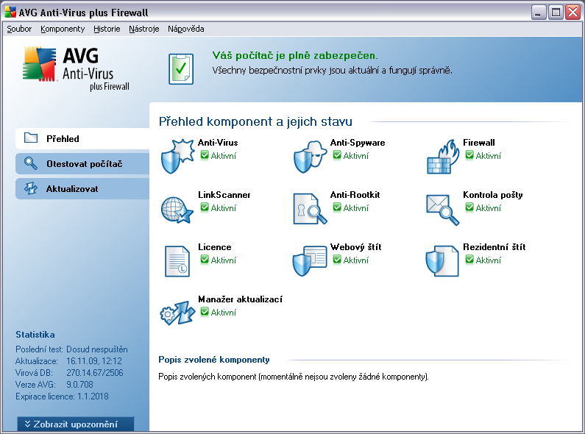Click the Manažer aktualizací title

241,299
